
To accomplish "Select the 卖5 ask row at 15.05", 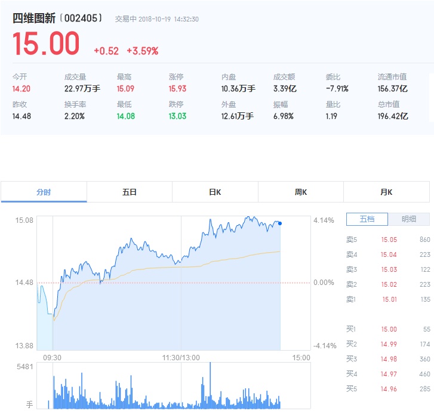I will click(x=388, y=240).
